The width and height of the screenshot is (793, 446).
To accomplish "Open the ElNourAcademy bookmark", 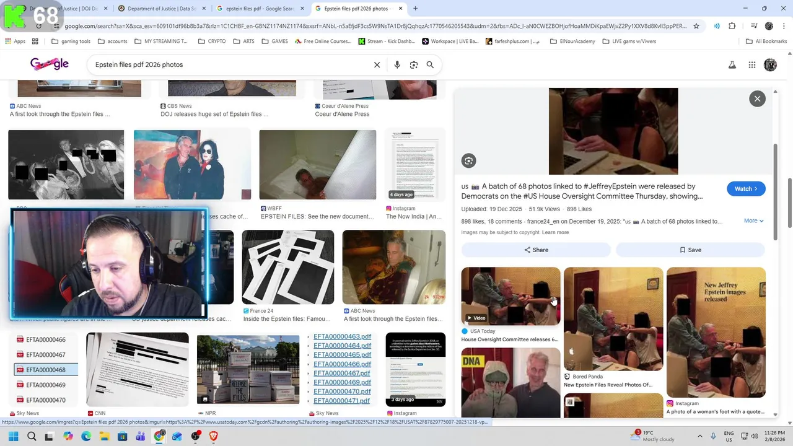I will (571, 42).
